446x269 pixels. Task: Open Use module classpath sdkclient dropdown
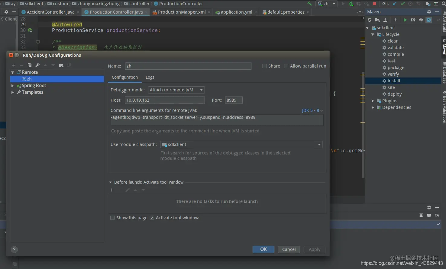[x=241, y=144]
